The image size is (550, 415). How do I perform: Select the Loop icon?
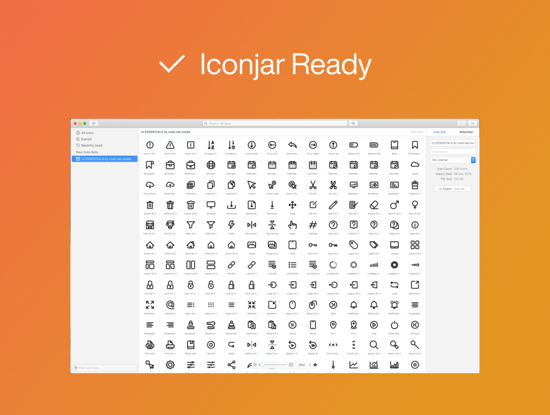click(x=394, y=285)
